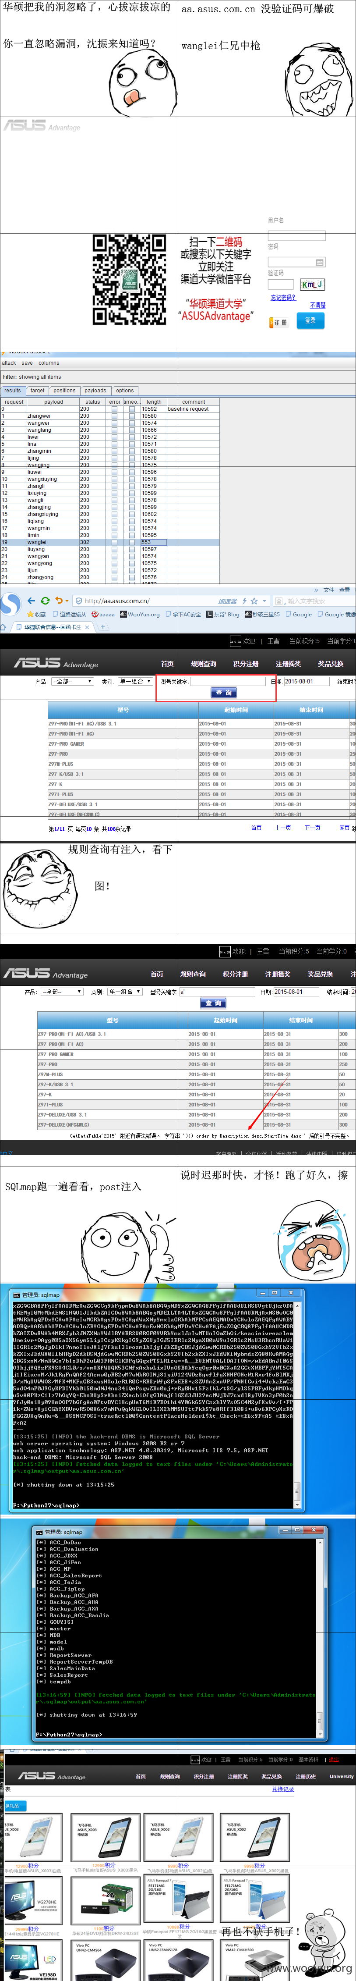Sort results by the payload column header
356x1981 pixels.
click(54, 402)
